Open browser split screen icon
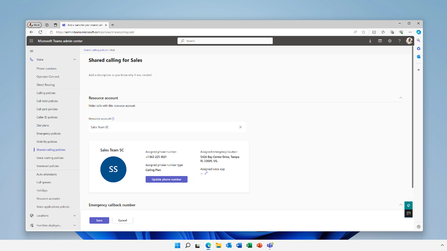 click(374, 32)
